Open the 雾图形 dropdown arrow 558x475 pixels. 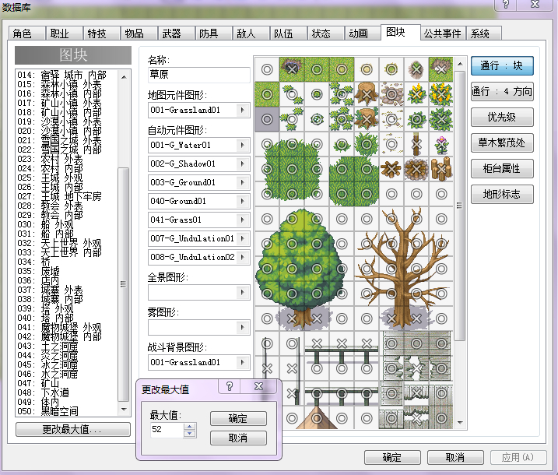(243, 327)
